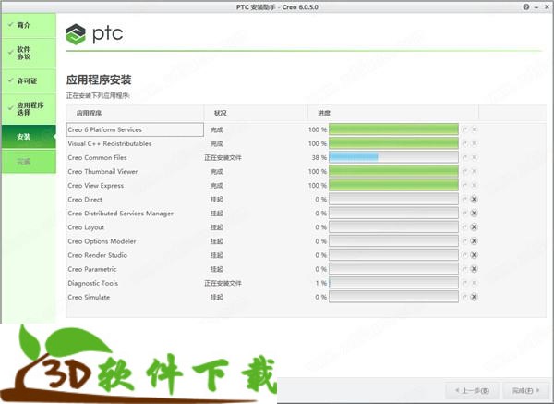Image resolution: width=554 pixels, height=404 pixels.
Task: Click the cancel icon for Creo View Express
Action: point(475,186)
